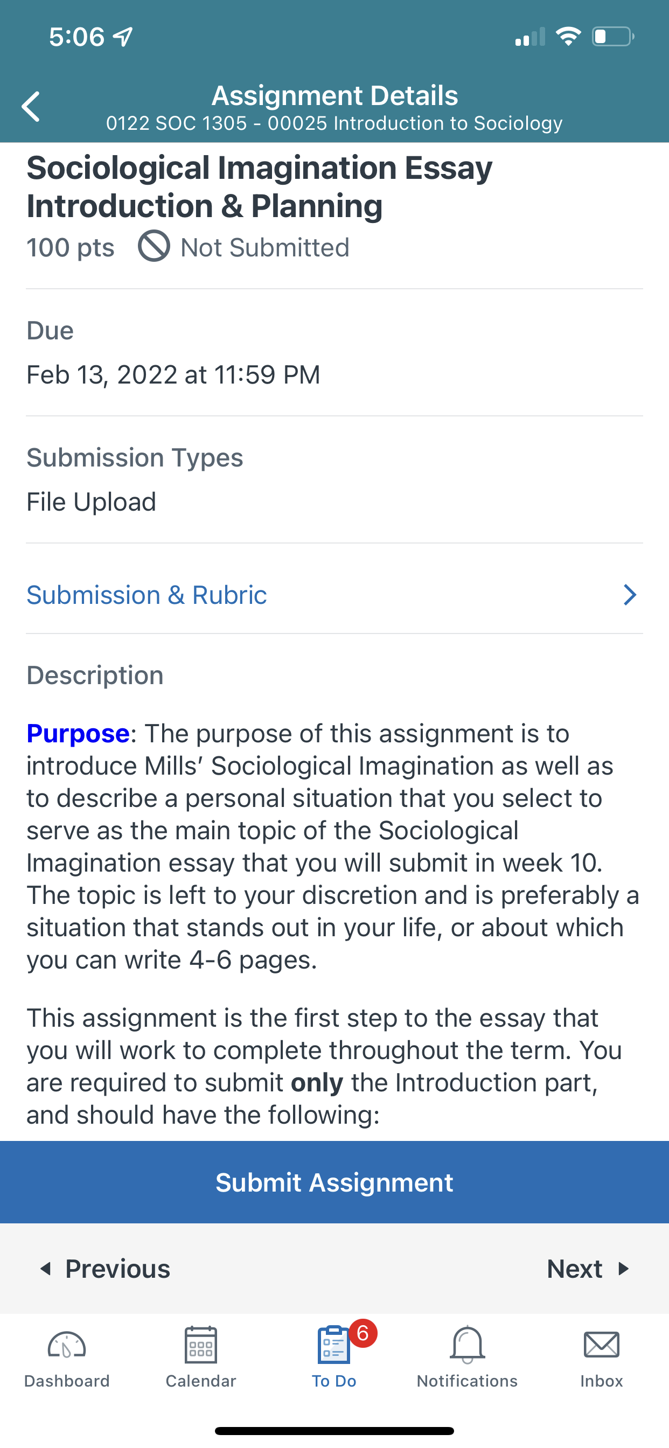Tap the Wi-Fi status icon
This screenshot has width=669, height=1448.
(x=568, y=37)
